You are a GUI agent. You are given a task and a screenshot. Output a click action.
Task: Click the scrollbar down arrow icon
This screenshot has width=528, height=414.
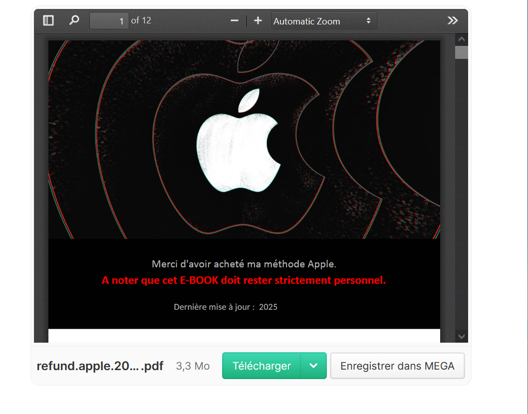click(x=461, y=336)
